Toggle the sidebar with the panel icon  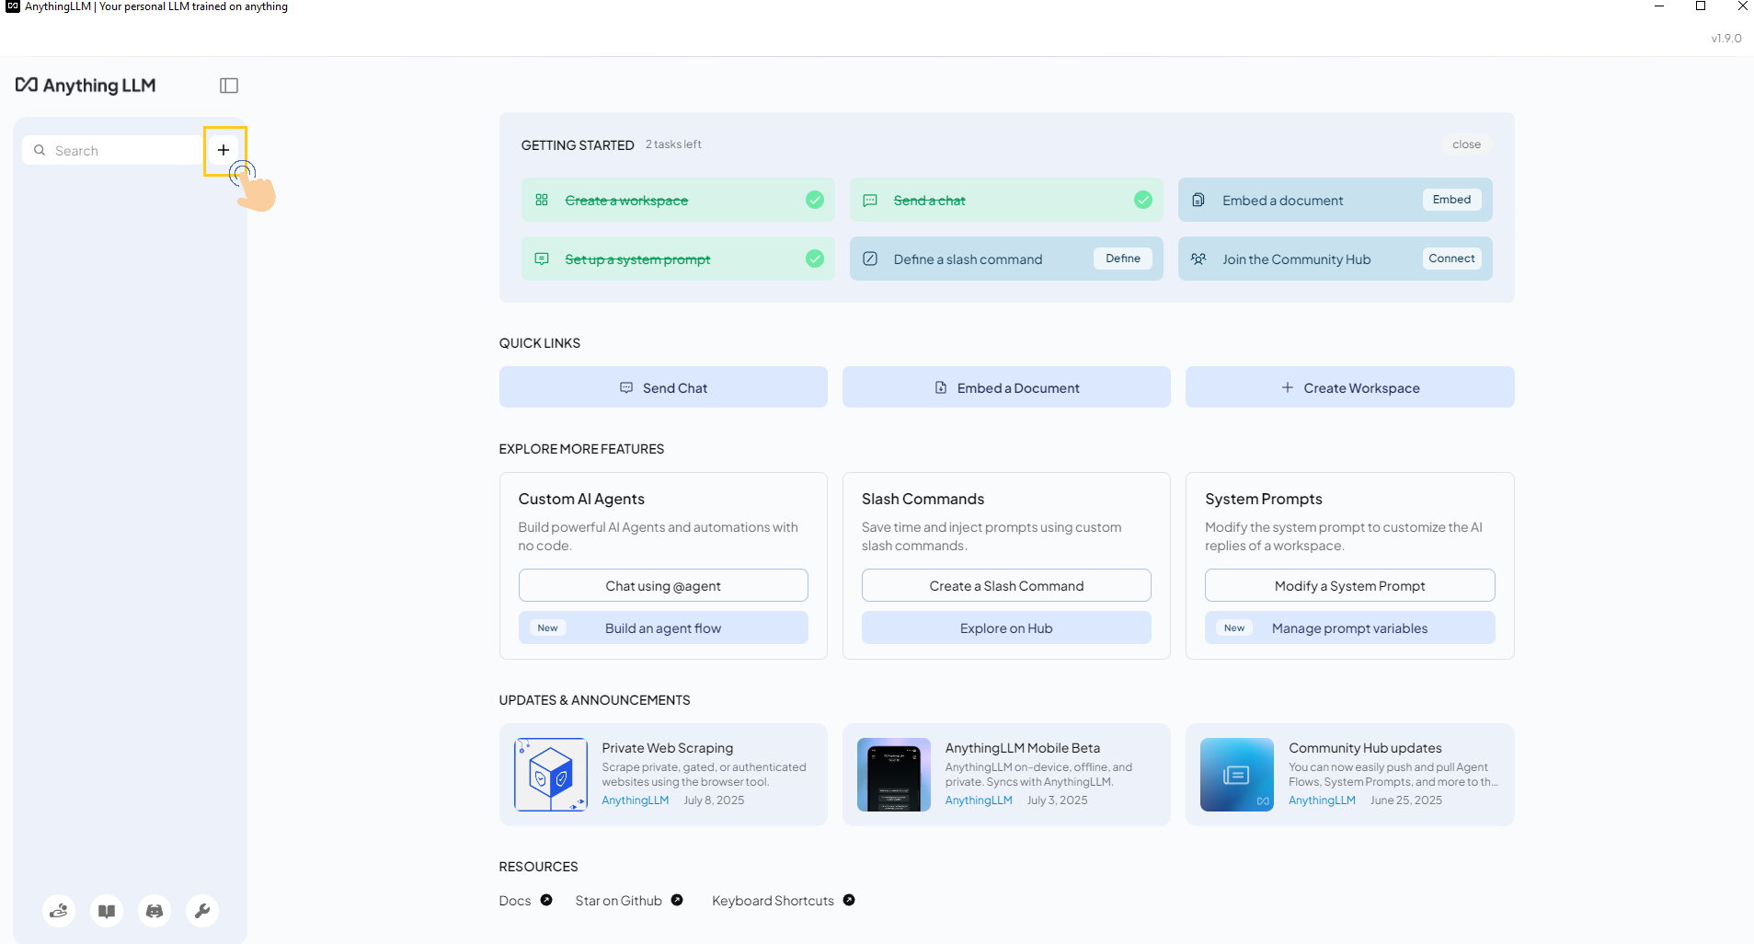pos(227,85)
